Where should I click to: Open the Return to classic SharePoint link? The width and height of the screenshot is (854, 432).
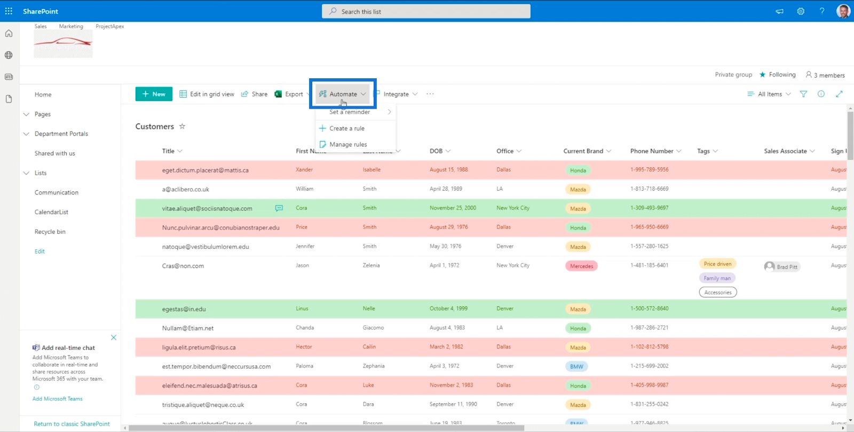point(72,424)
